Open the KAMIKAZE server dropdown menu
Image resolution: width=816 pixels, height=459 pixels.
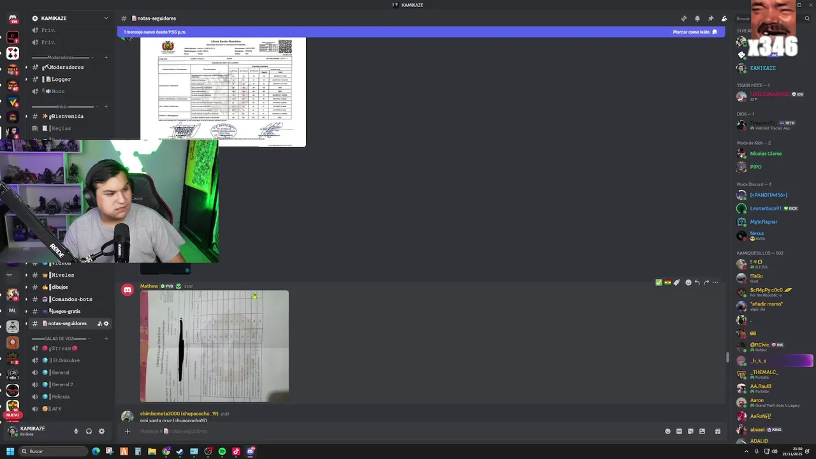[x=106, y=18]
